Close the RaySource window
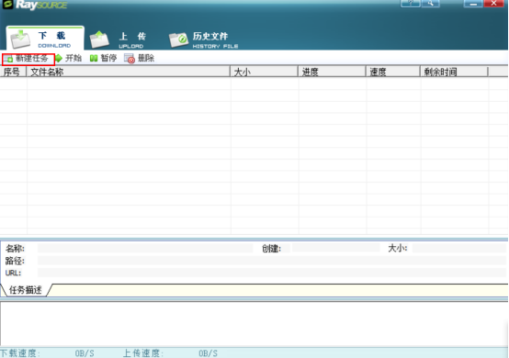Viewport: 509px width, 358px height. 493,4
